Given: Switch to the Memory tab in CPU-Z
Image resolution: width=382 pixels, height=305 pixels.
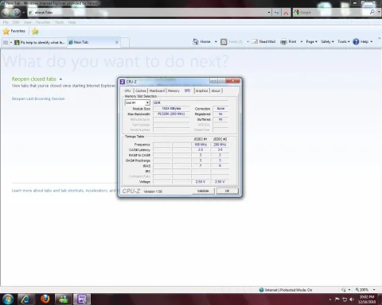Looking at the screenshot, I should 173,91.
